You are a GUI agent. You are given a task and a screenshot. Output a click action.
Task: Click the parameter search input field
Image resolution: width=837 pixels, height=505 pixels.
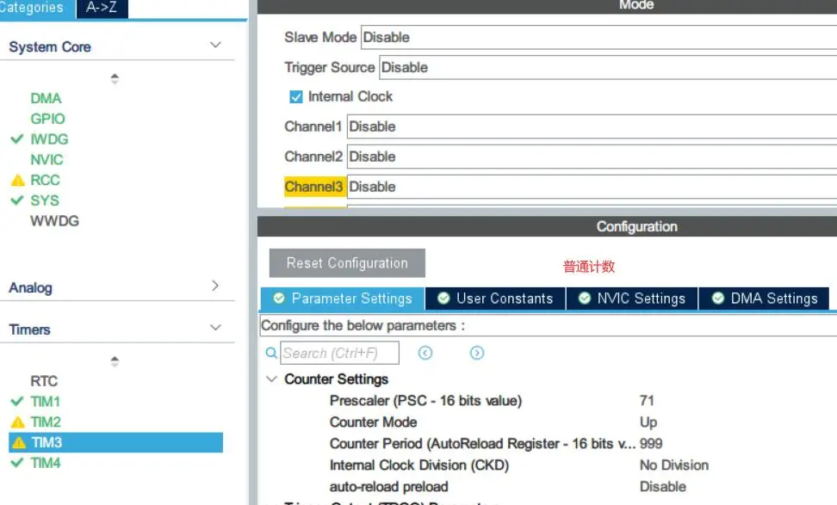coord(339,353)
